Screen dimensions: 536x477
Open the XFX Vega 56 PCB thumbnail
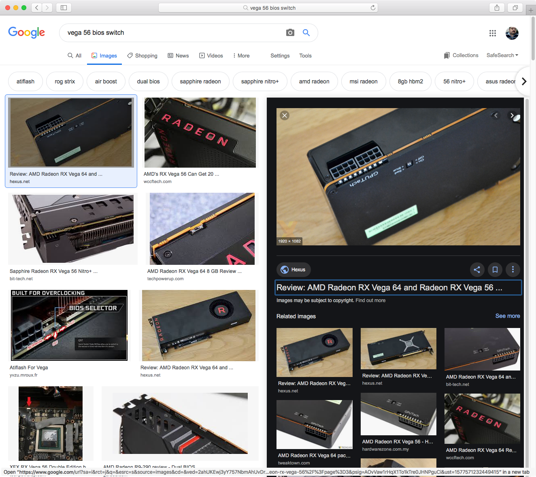51,423
